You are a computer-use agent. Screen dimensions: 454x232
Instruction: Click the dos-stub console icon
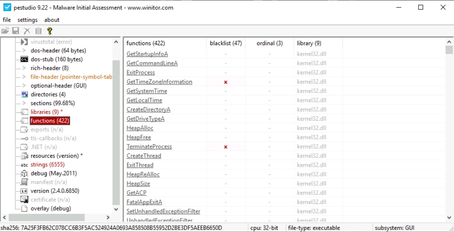tap(24, 60)
